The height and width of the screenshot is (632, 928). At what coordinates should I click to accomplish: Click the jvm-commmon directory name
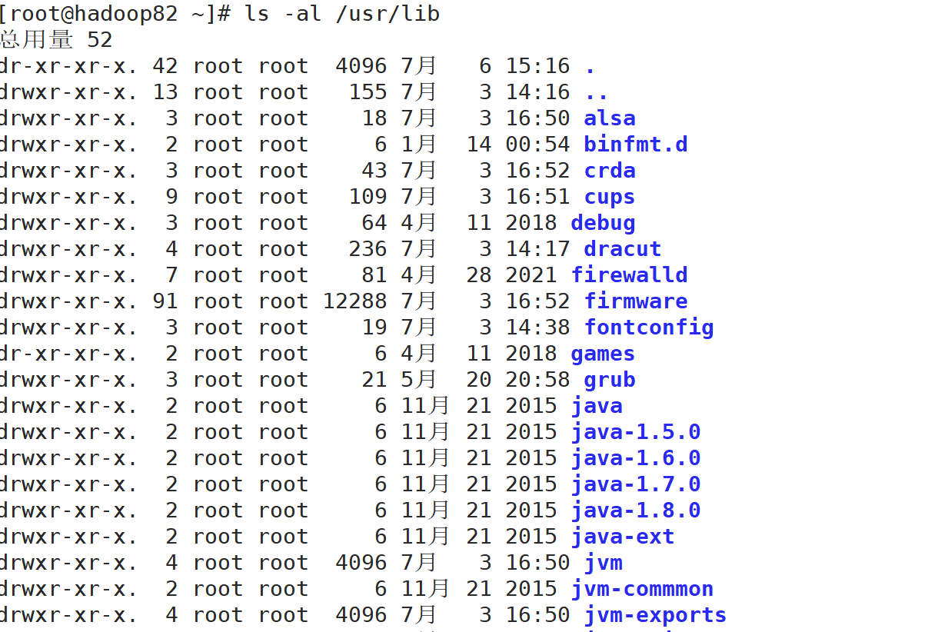[x=642, y=589]
